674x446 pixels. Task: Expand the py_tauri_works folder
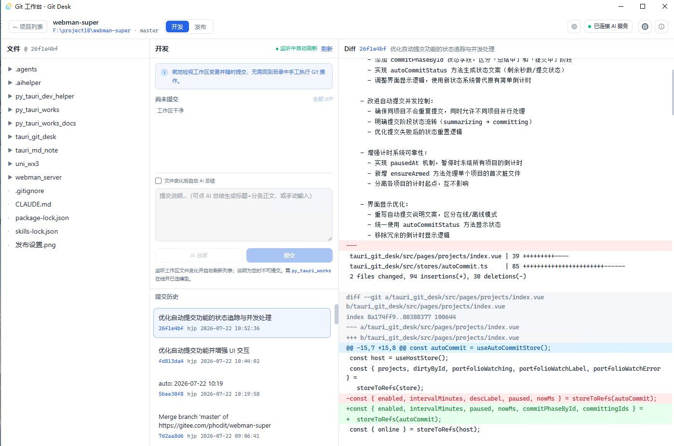click(x=10, y=110)
